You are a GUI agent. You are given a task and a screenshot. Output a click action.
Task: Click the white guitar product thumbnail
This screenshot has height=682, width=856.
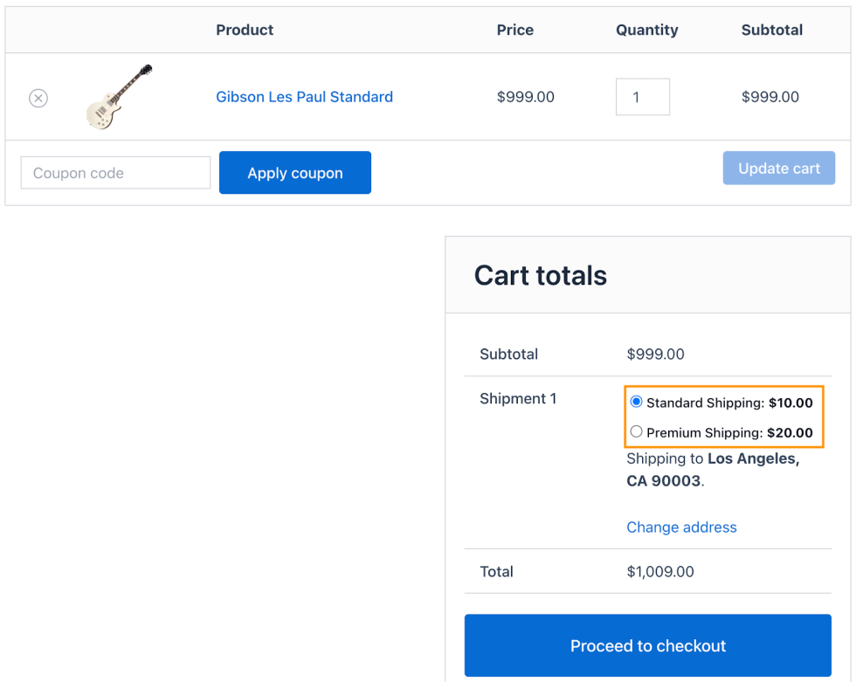click(x=119, y=97)
